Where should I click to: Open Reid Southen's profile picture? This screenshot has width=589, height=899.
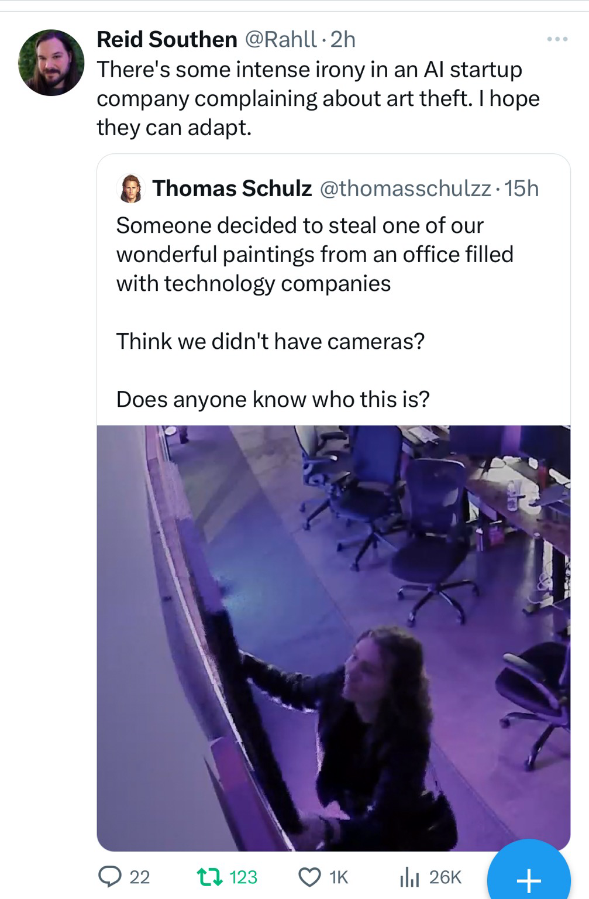51,63
